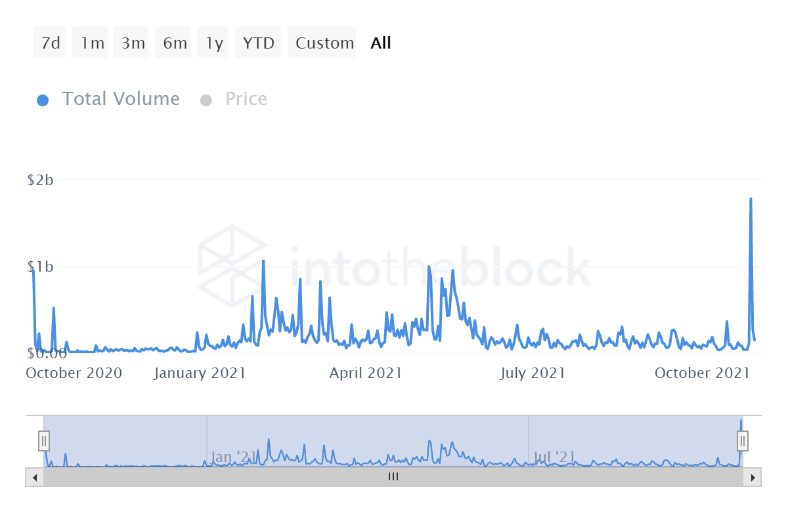Viewport: 788px width, 525px height.
Task: Click the left navigator range handle
Action: [x=44, y=440]
